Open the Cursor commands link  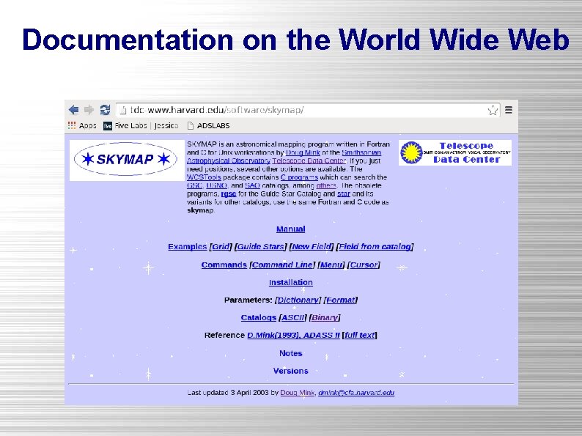tap(364, 265)
